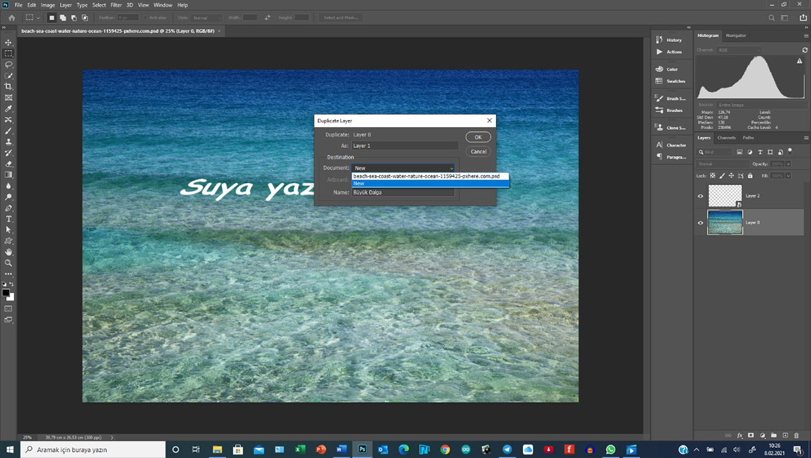Switch to the Channels tab
Screen dimensions: 811x458
[727, 138]
